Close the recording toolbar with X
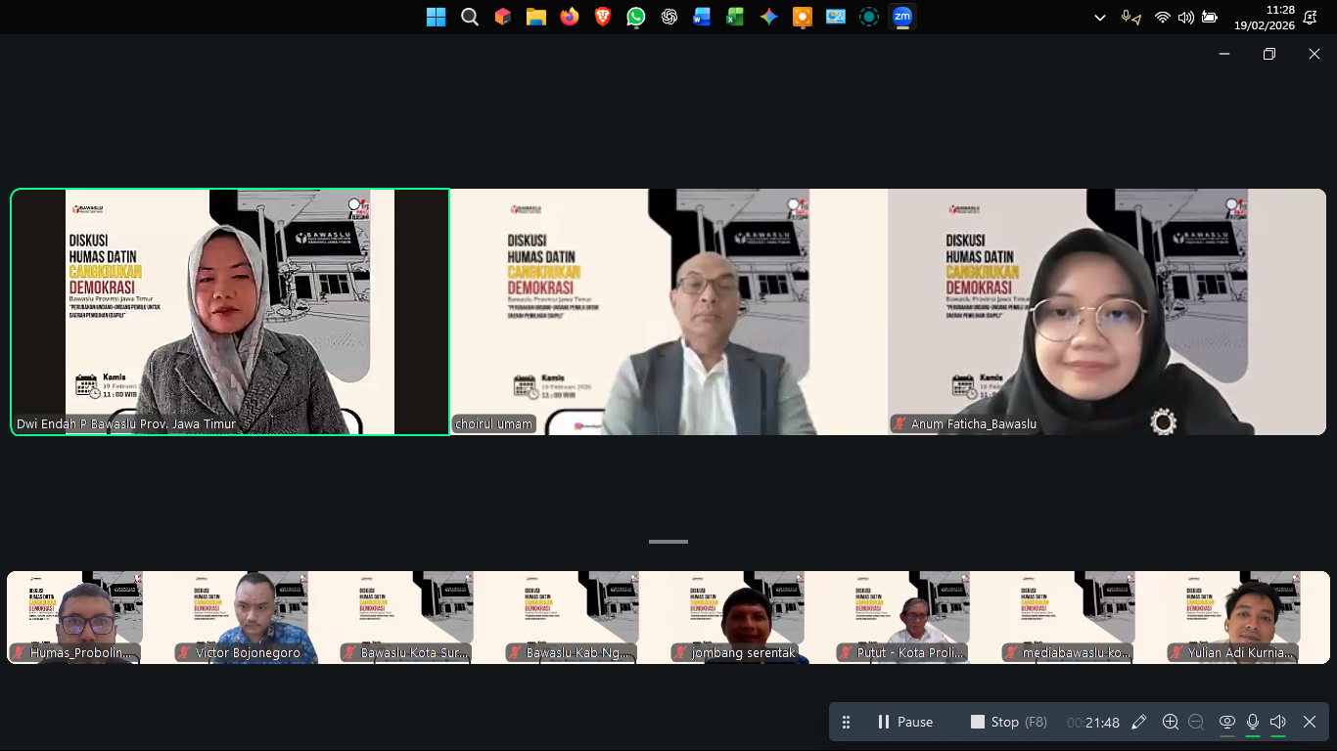Screen dimensions: 1337x751 1310,722
